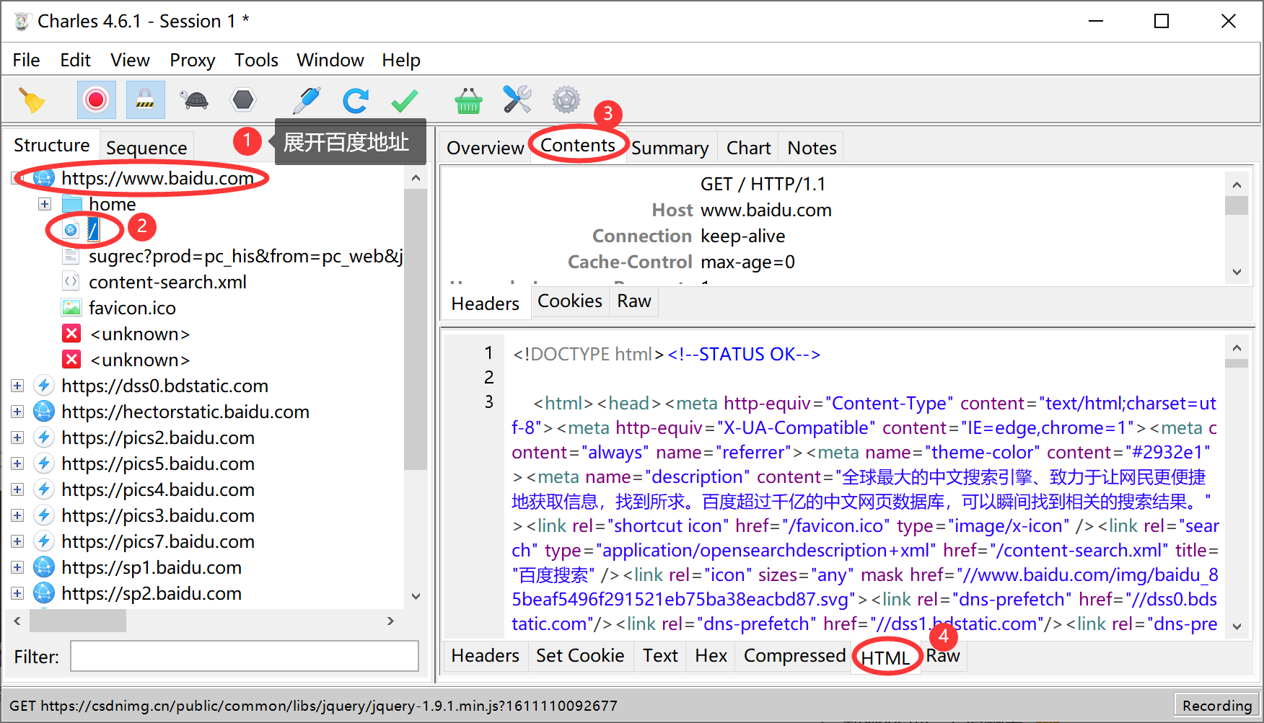Image resolution: width=1264 pixels, height=723 pixels.
Task: Toggle Breakpoints hexagon icon
Action: [x=243, y=99]
